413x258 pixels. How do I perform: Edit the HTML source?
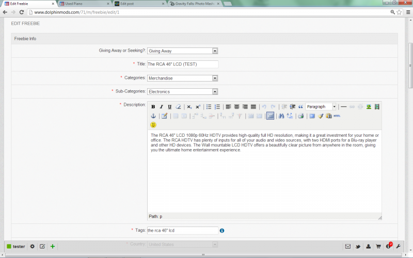(x=337, y=116)
